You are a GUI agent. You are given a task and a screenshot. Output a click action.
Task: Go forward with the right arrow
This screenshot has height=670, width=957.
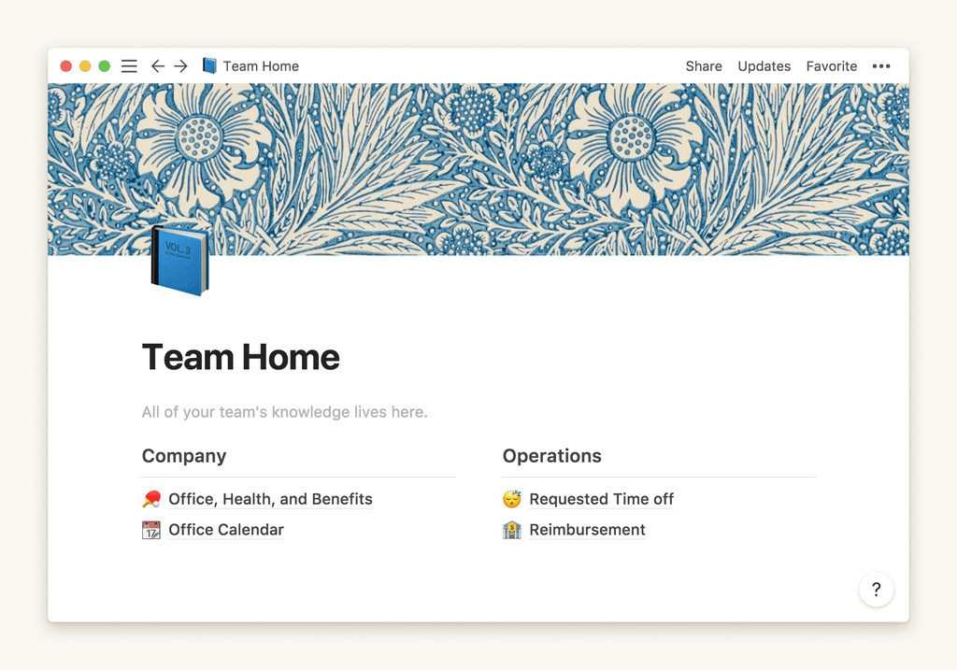click(x=180, y=66)
